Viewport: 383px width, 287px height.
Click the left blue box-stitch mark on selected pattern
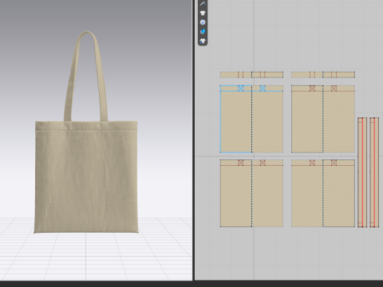241,88
